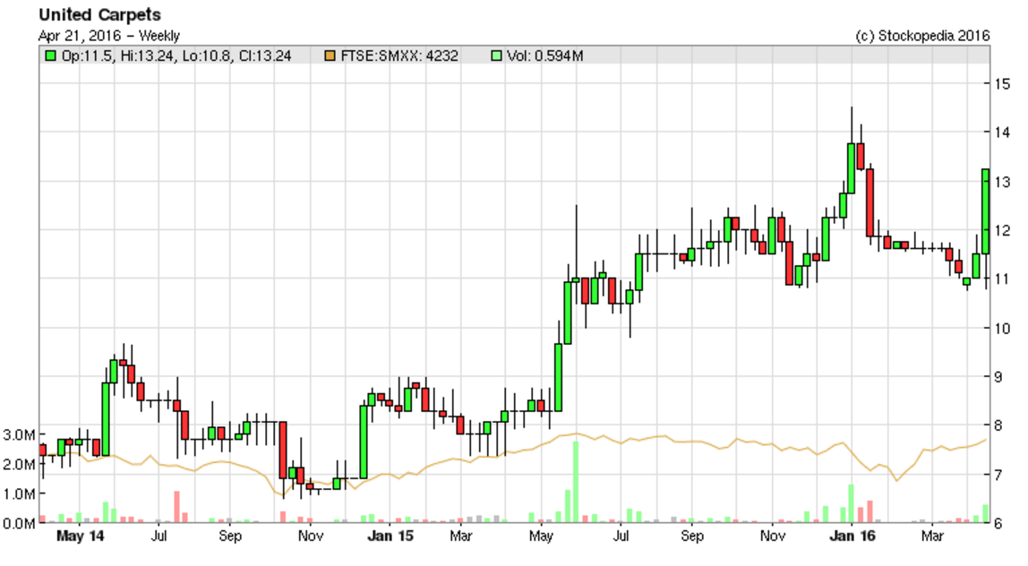Click the price axis label '6'

998,523
